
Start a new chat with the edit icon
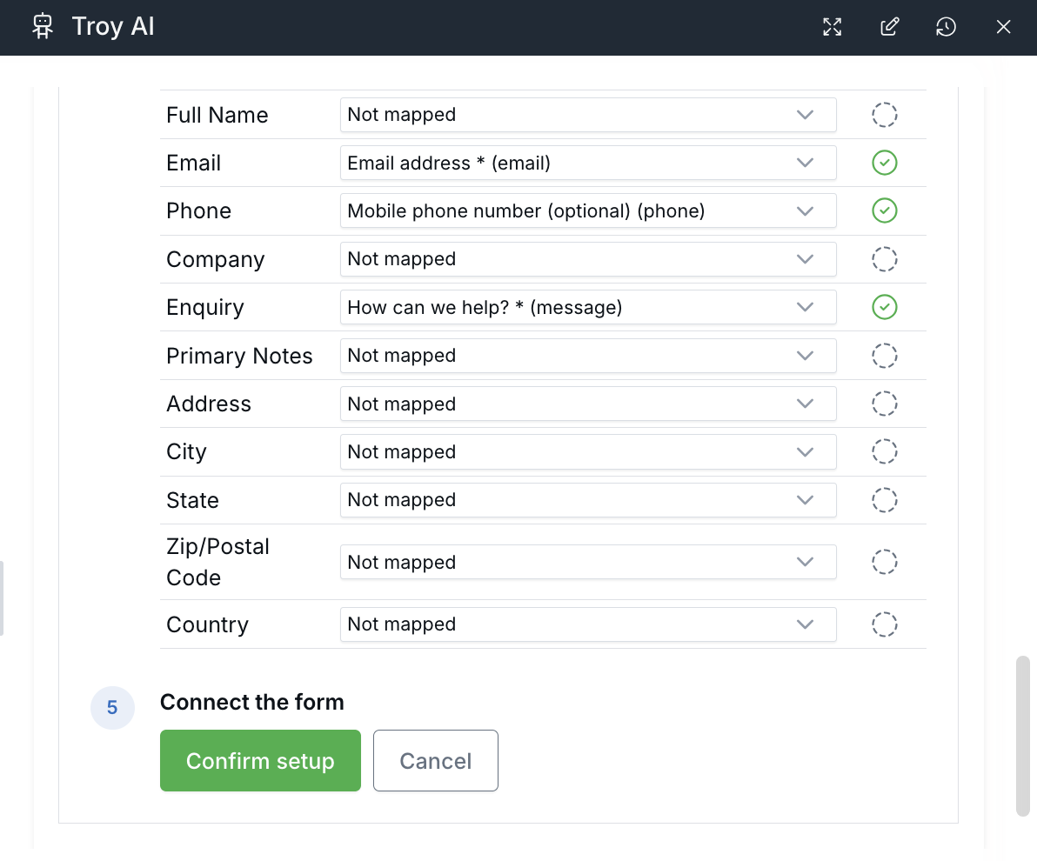pyautogui.click(x=889, y=27)
